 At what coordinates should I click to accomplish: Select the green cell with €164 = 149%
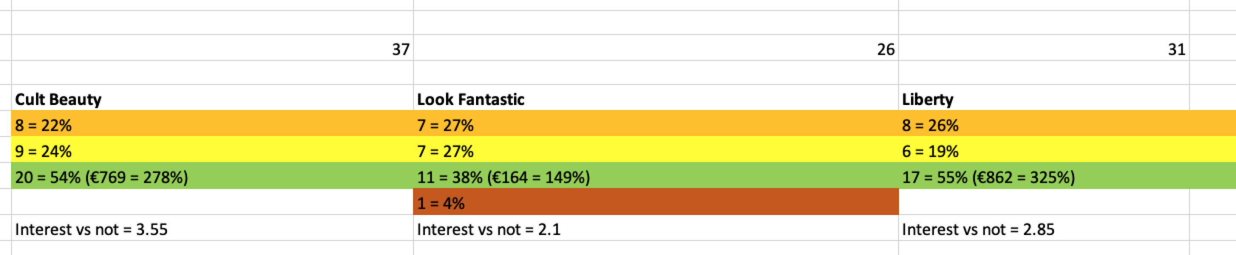655,177
